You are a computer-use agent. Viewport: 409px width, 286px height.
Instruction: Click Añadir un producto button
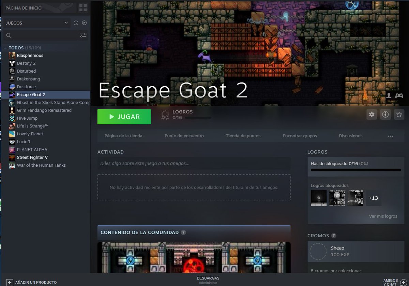[32, 282]
